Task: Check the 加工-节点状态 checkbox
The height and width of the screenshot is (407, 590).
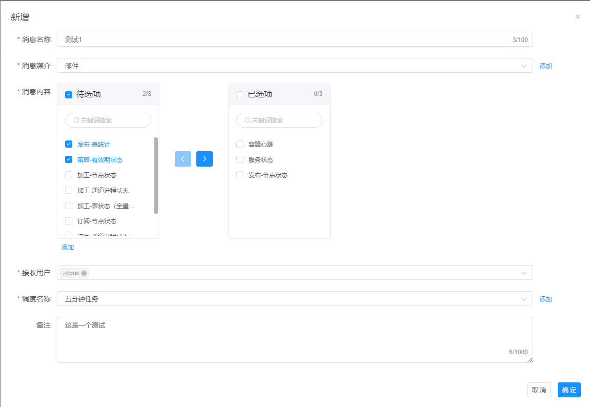Action: tap(69, 175)
